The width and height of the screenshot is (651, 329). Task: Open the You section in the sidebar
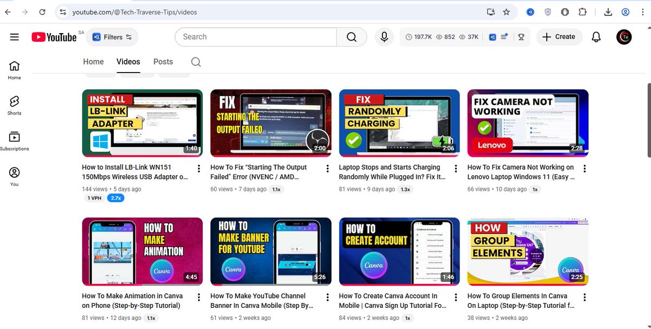coord(15,177)
